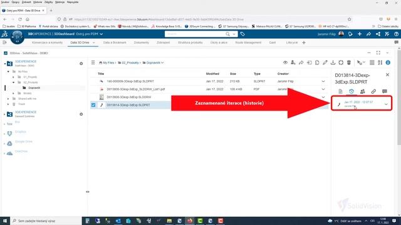Uncheck the D013814-3Dexp-3dExp.SLDPRT checkbox

(x=93, y=105)
